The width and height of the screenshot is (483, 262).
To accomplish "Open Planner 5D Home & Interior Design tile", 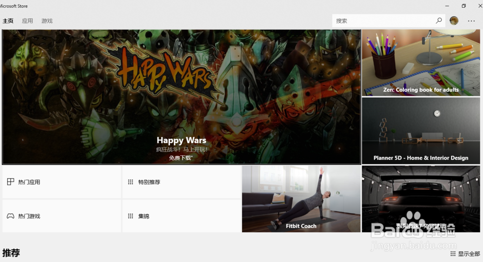I will coord(421,131).
